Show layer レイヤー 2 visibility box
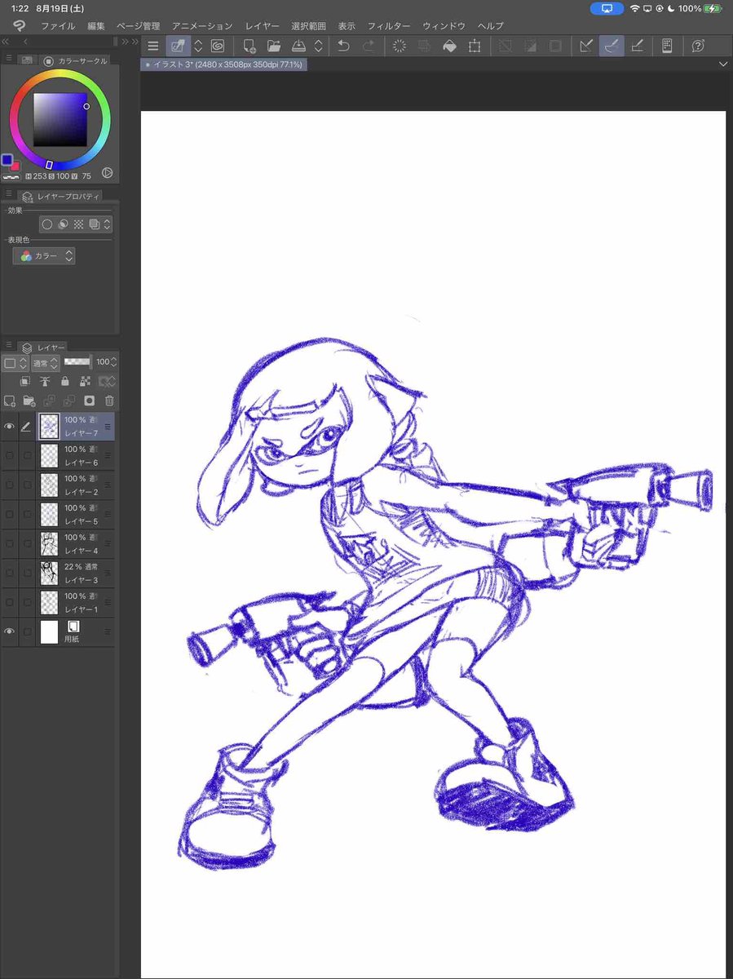Viewport: 733px width, 979px height. point(10,485)
